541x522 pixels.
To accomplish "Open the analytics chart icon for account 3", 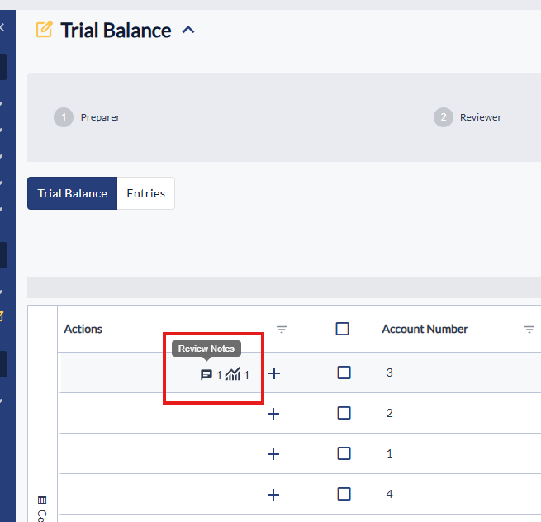I will click(x=233, y=374).
